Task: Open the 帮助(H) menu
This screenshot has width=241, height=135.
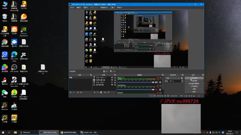Action: coord(120,7)
